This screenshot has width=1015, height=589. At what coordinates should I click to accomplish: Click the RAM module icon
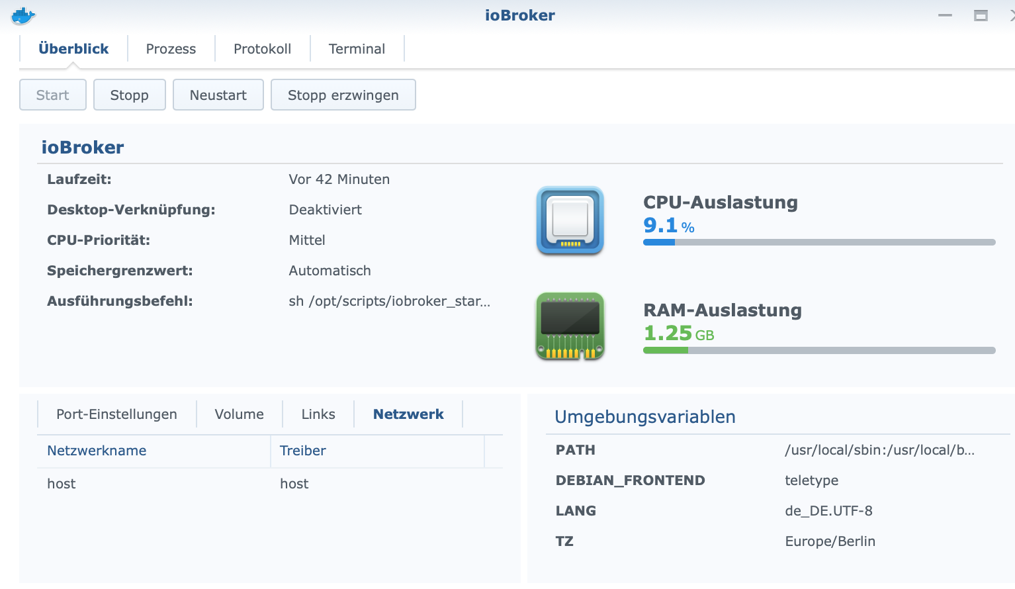point(570,326)
